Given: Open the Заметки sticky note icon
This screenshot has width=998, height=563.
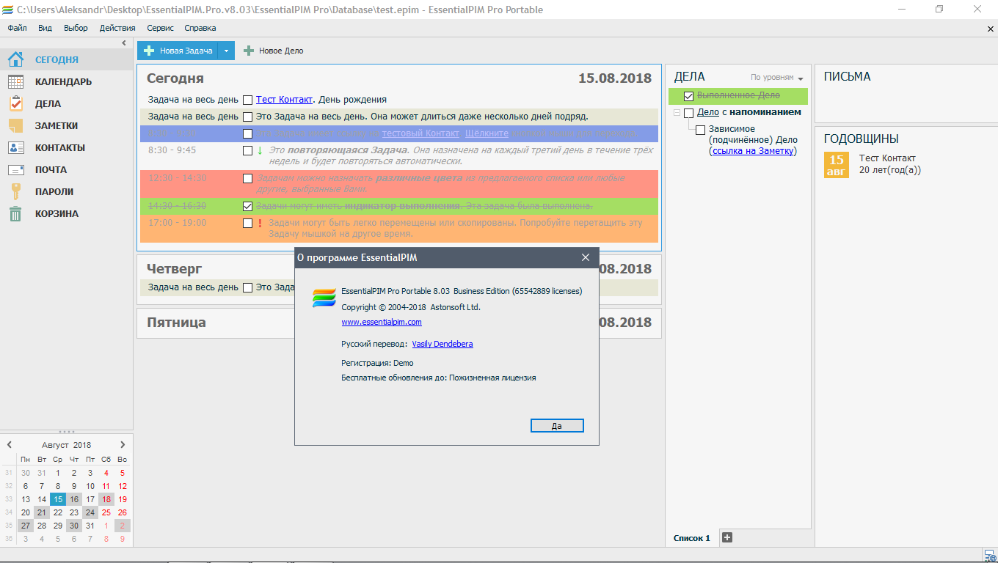Looking at the screenshot, I should pos(15,126).
